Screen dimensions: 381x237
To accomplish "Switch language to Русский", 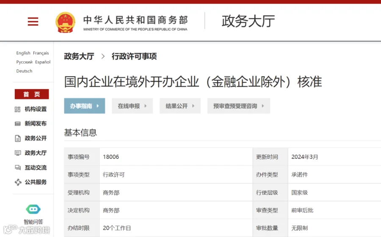I will pyautogui.click(x=24, y=62).
